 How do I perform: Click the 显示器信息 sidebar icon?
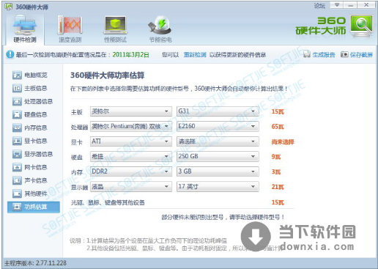pos(17,154)
